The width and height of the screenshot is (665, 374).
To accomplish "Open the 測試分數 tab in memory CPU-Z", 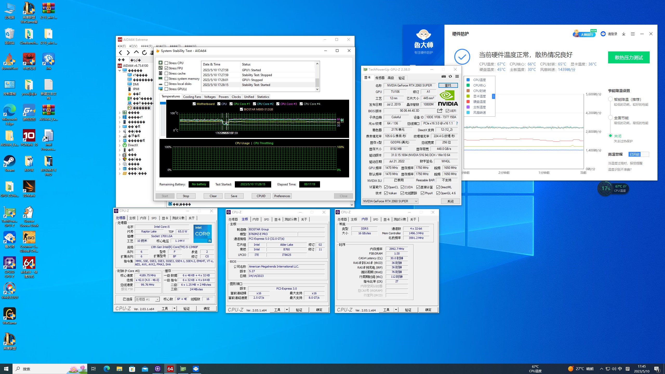I will 400,219.
